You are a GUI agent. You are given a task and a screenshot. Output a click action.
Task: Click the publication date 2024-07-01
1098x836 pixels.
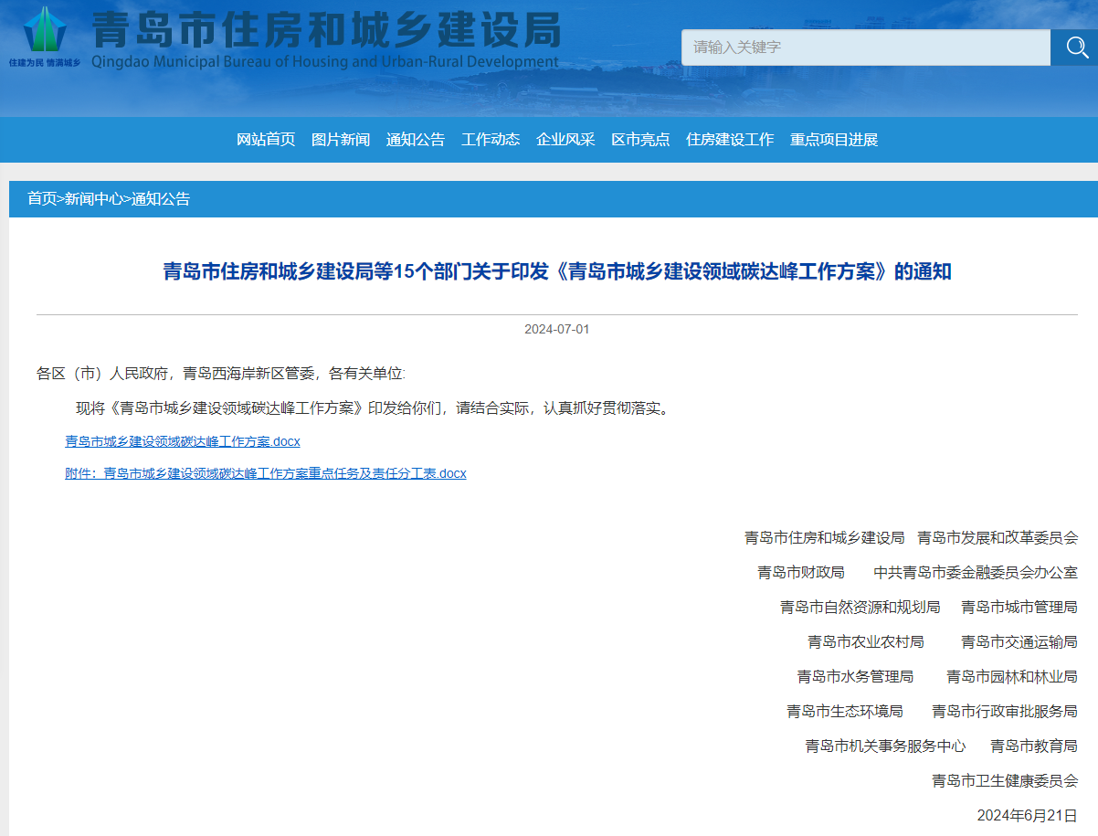tap(557, 329)
